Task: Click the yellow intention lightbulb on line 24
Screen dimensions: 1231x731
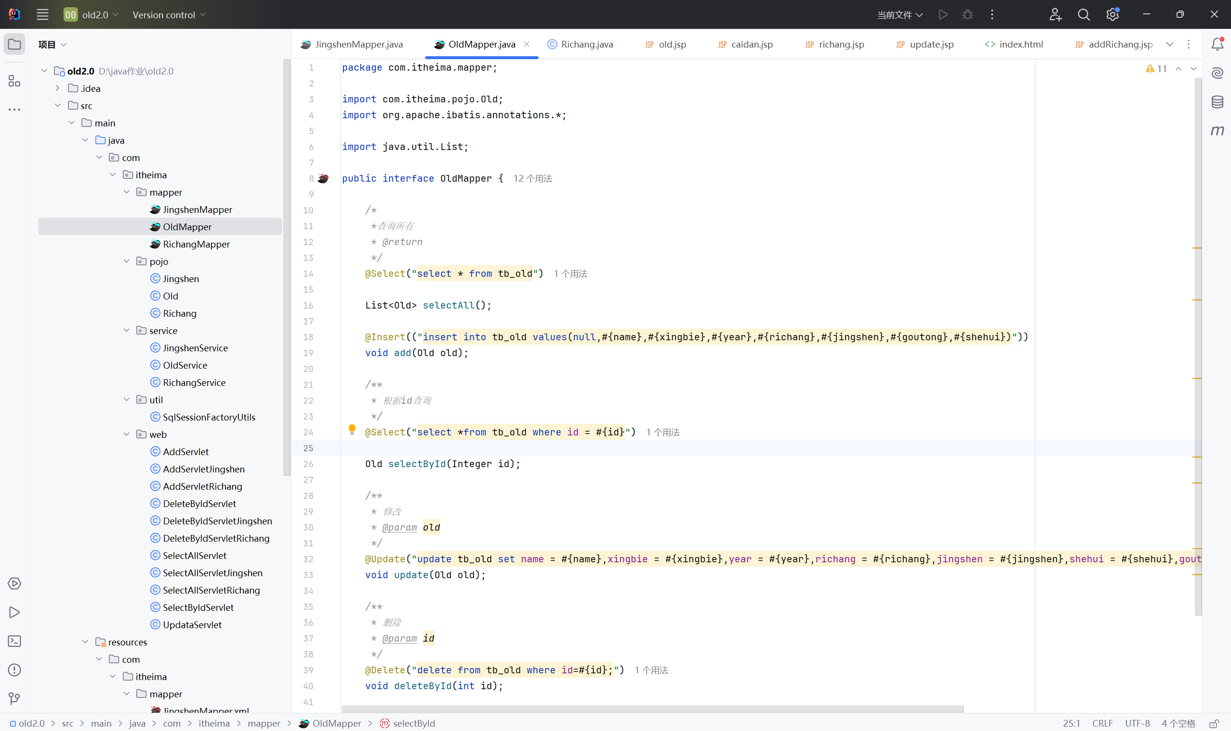Action: click(352, 430)
